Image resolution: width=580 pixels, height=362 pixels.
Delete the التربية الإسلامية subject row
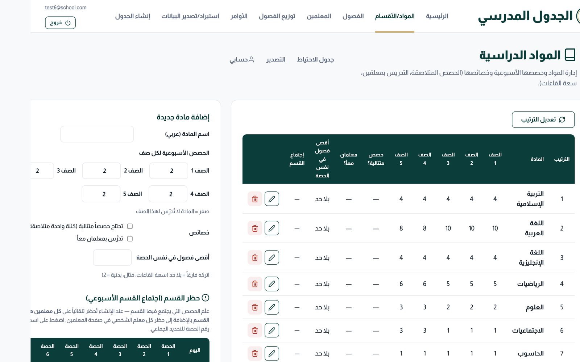click(x=255, y=199)
